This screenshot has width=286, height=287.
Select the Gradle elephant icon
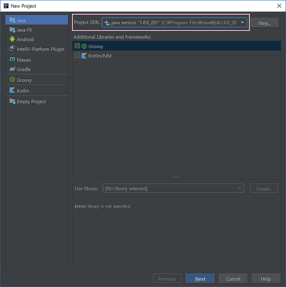(12, 69)
